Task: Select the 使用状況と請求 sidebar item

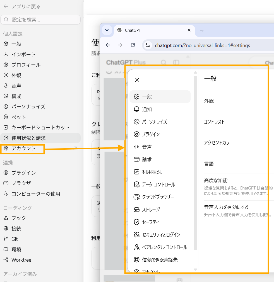Action: pyautogui.click(x=40, y=138)
